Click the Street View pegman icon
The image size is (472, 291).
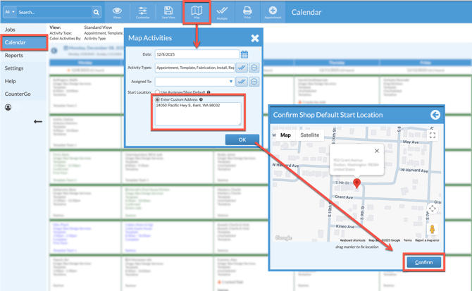pyautogui.click(x=433, y=229)
